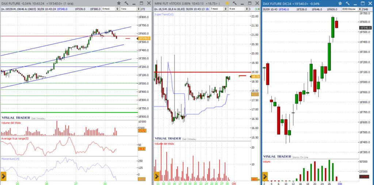Click yellow arrow button below the Momentum(14) panel
Screen dimensions: 374x185
(x=4, y=176)
